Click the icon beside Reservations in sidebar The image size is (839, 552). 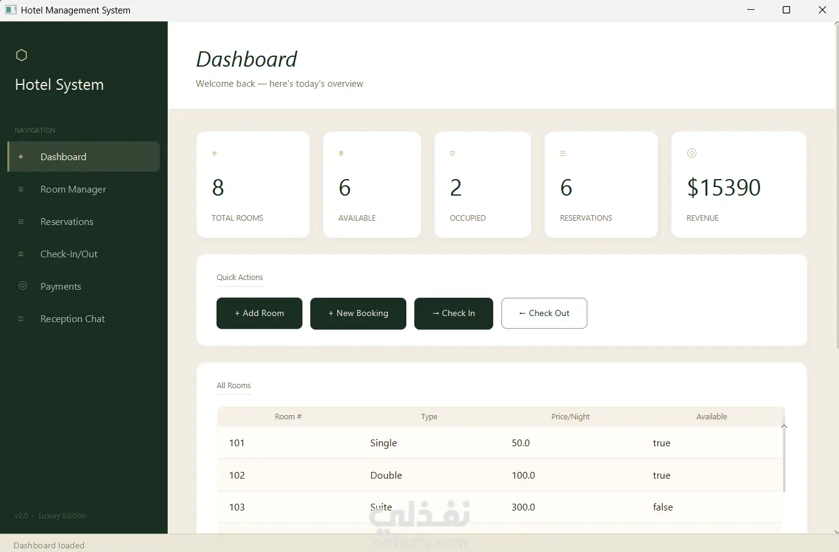pos(21,221)
